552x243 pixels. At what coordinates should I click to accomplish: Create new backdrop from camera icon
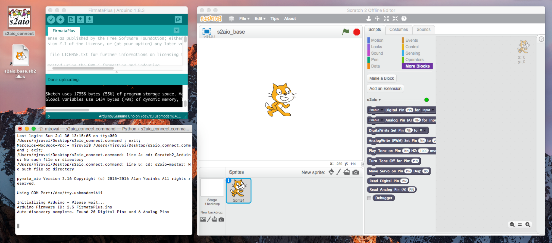coord(221,220)
